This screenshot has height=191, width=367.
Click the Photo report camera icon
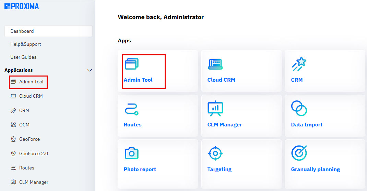[131, 153]
